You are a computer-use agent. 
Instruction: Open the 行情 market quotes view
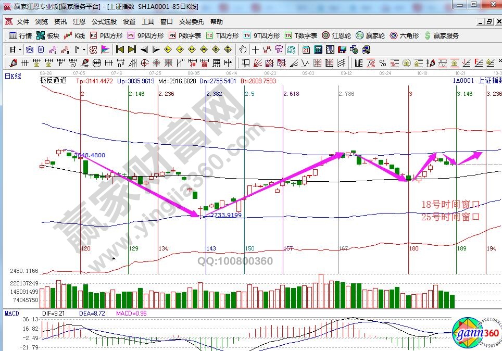click(20, 35)
